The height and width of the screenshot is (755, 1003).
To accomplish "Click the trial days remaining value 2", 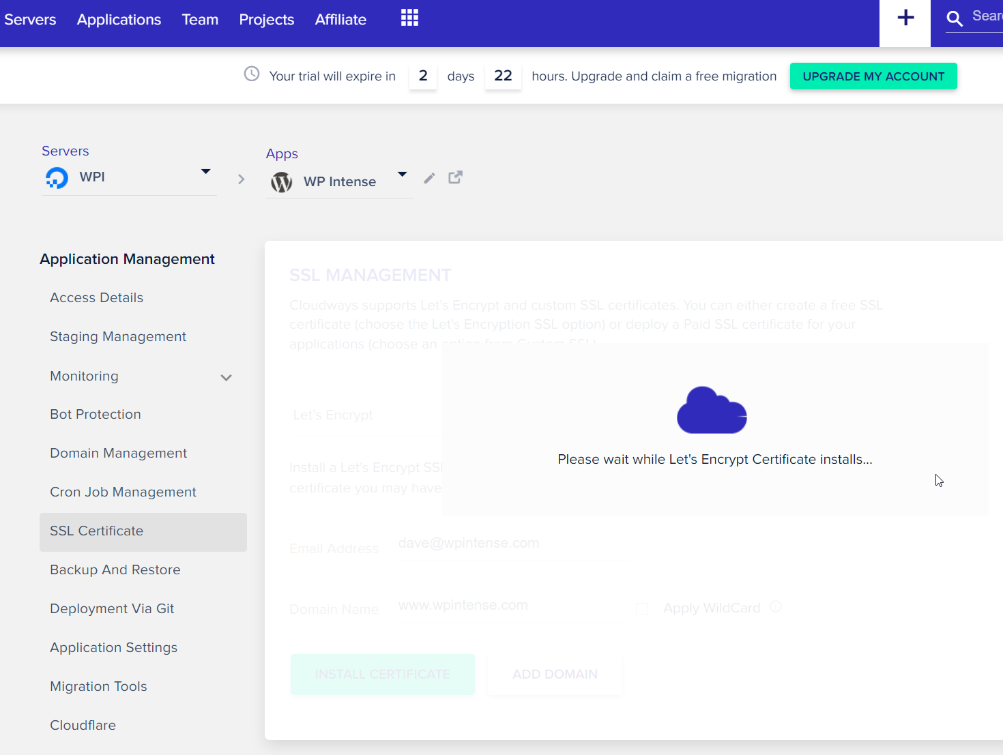I will coord(423,76).
